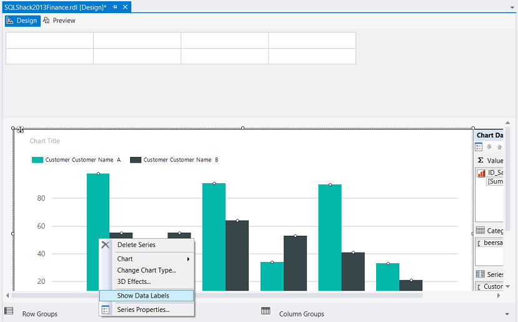Select Show Data Labels option
The height and width of the screenshot is (322, 518).
pyautogui.click(x=143, y=296)
